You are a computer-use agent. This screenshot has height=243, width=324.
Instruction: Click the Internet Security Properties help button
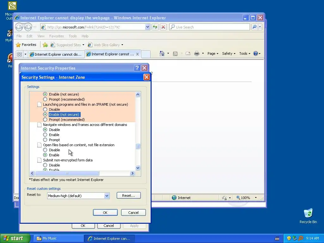click(x=137, y=68)
